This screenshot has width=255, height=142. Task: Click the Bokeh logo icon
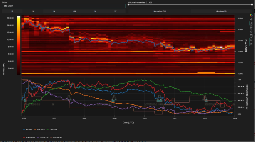pyautogui.click(x=251, y=15)
